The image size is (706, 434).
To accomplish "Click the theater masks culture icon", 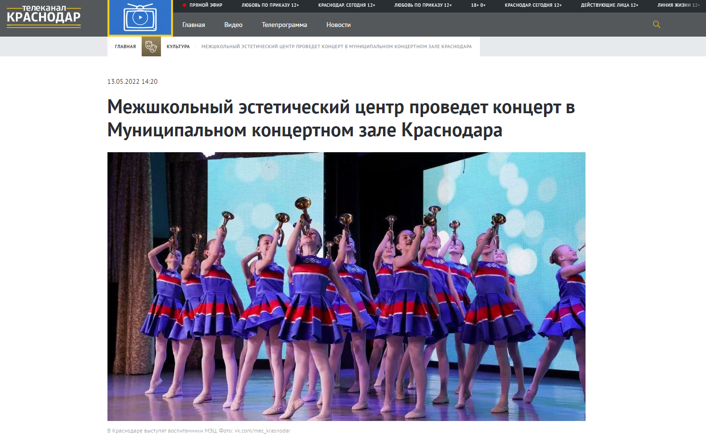I will (x=151, y=47).
